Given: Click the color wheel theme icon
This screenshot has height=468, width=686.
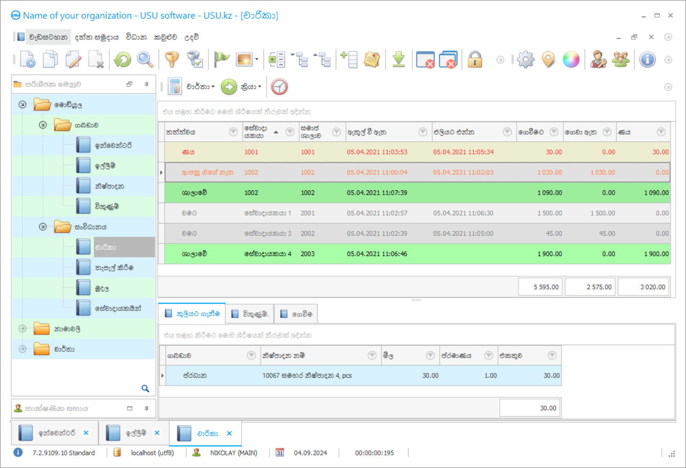Looking at the screenshot, I should click(571, 60).
